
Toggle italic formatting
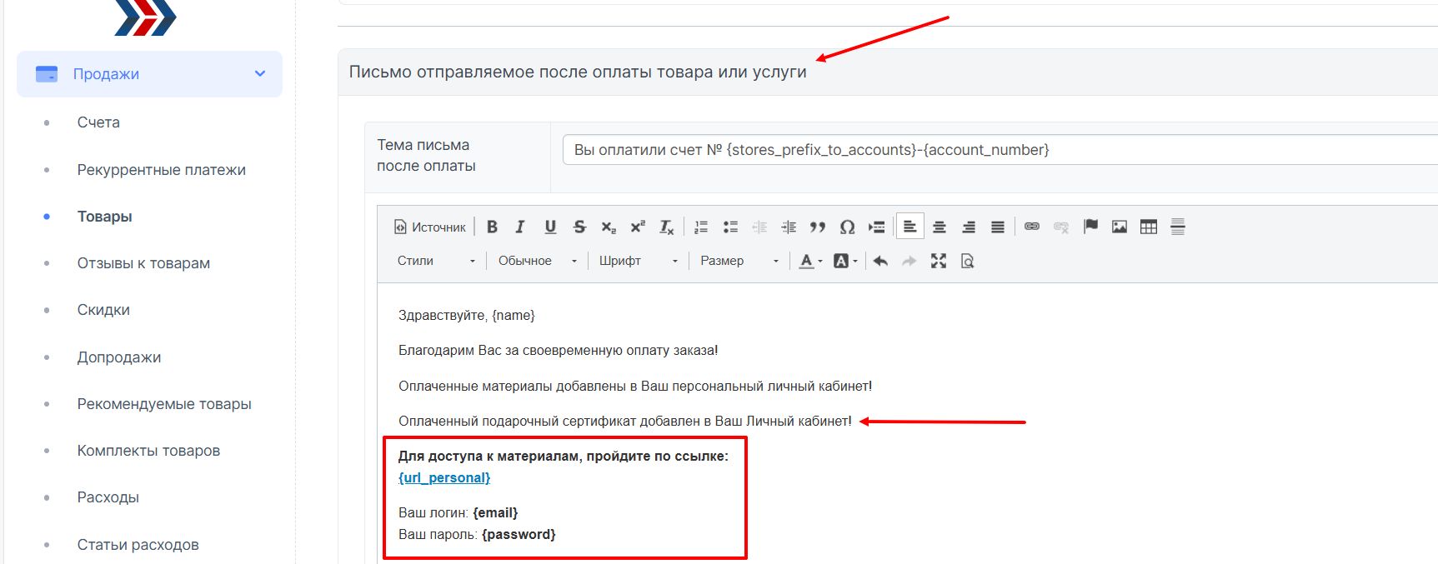coord(520,227)
